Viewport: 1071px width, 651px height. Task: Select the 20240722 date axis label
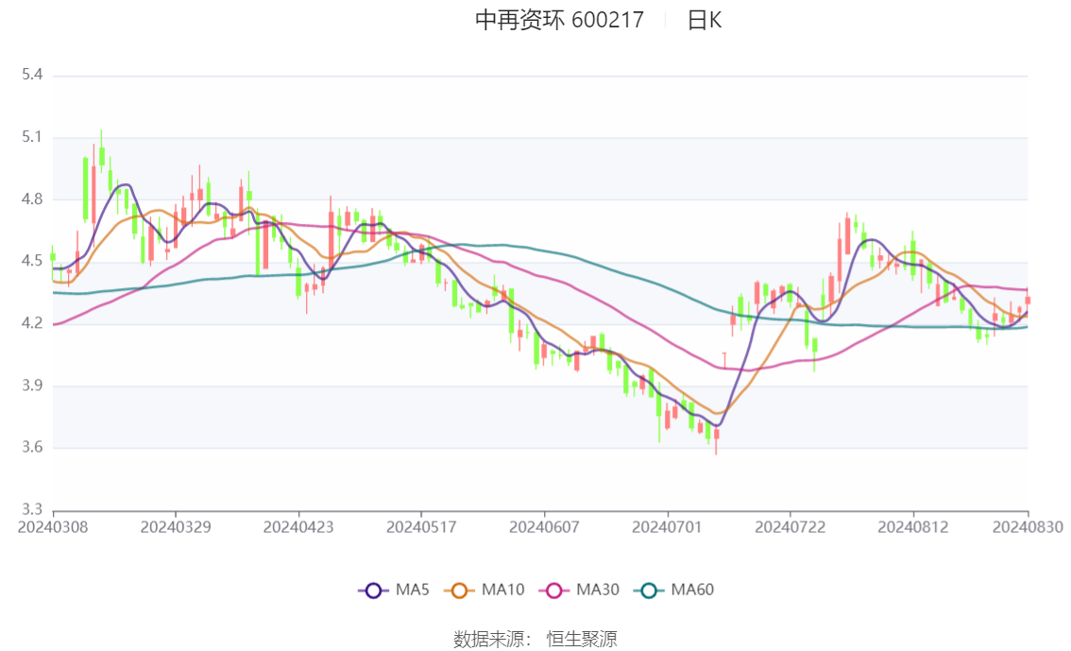(x=790, y=527)
